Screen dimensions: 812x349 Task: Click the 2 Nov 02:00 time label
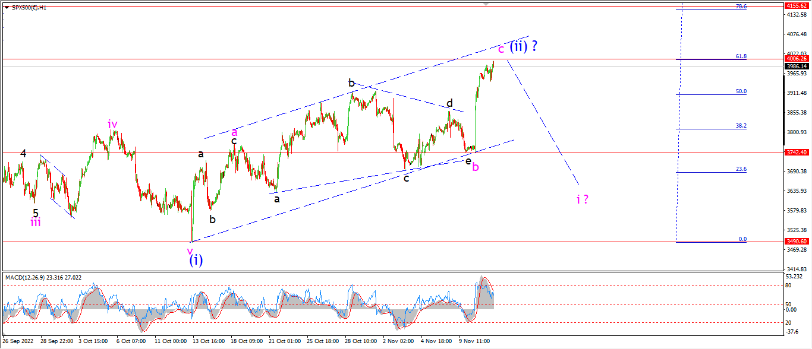(x=398, y=341)
